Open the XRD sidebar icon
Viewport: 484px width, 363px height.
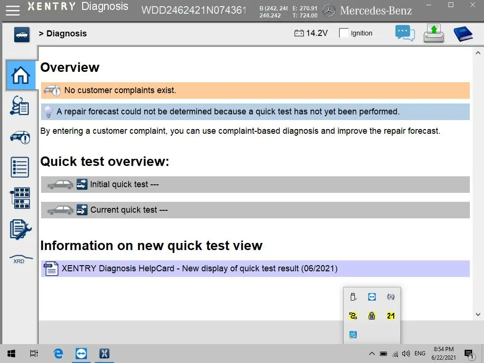(x=21, y=259)
